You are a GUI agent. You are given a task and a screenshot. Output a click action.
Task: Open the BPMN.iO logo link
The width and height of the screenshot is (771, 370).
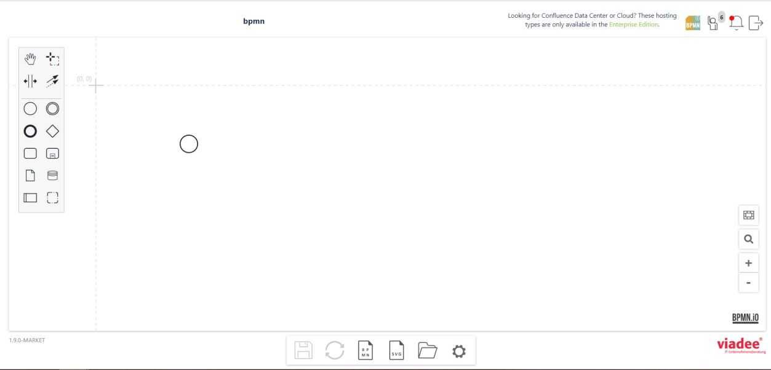click(745, 317)
